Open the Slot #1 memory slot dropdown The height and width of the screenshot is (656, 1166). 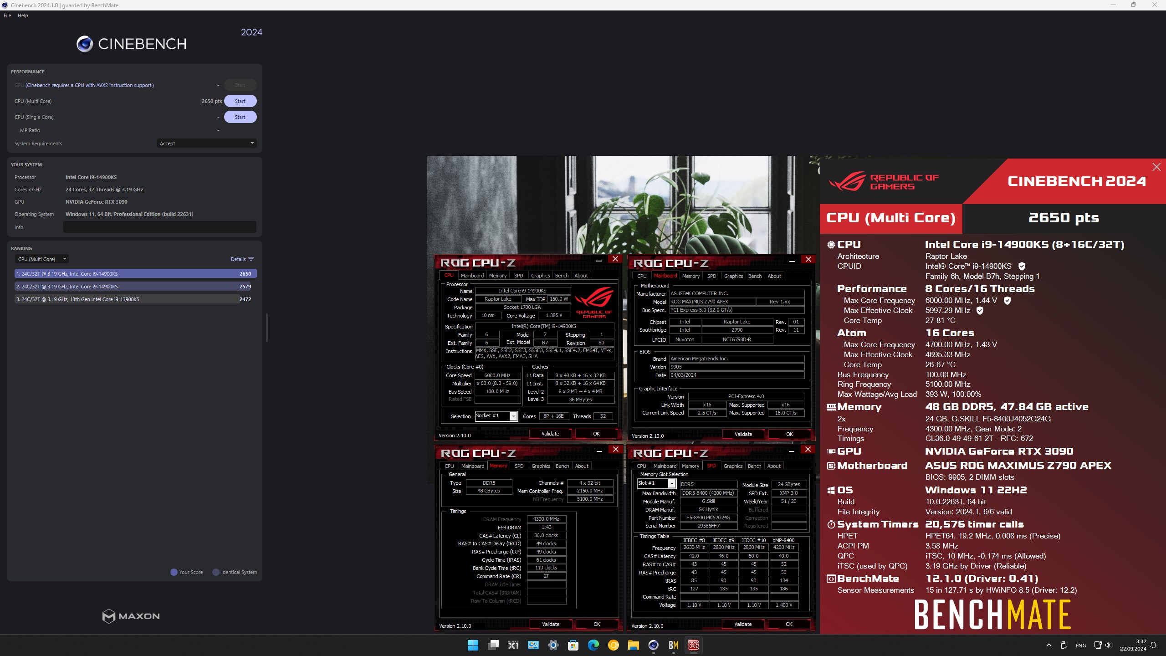pos(656,483)
